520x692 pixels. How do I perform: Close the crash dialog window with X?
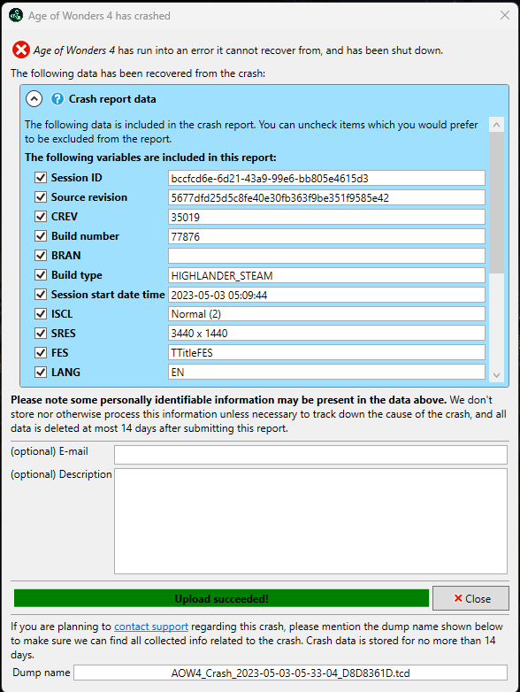coord(505,15)
